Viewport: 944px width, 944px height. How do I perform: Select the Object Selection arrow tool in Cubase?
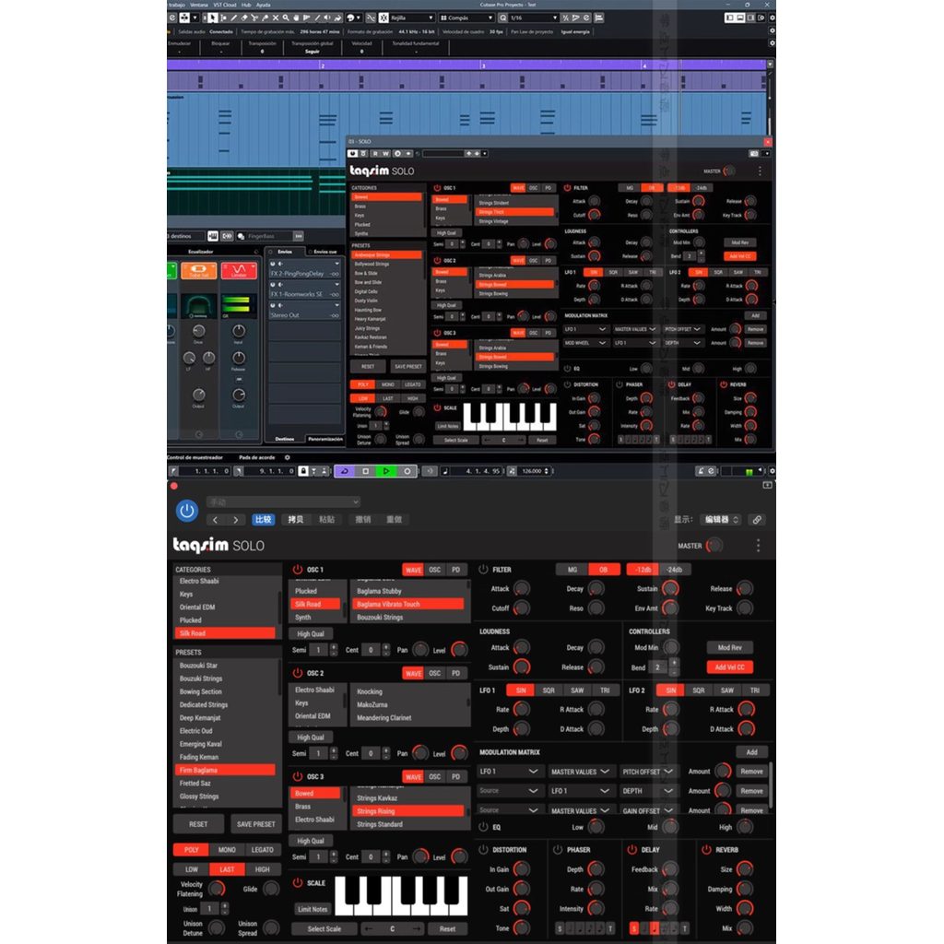point(213,18)
